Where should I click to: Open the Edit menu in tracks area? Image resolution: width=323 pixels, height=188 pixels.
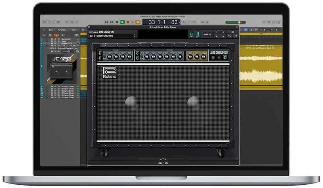pos(51,30)
